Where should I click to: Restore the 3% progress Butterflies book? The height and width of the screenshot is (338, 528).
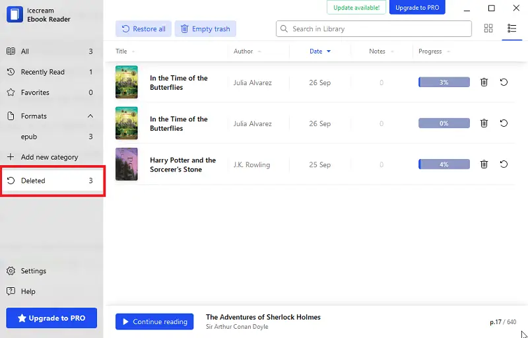(x=504, y=82)
